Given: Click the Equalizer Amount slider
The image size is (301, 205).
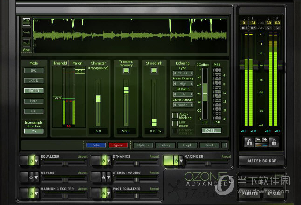Looking at the screenshot, I should pyautogui.click(x=65, y=163).
